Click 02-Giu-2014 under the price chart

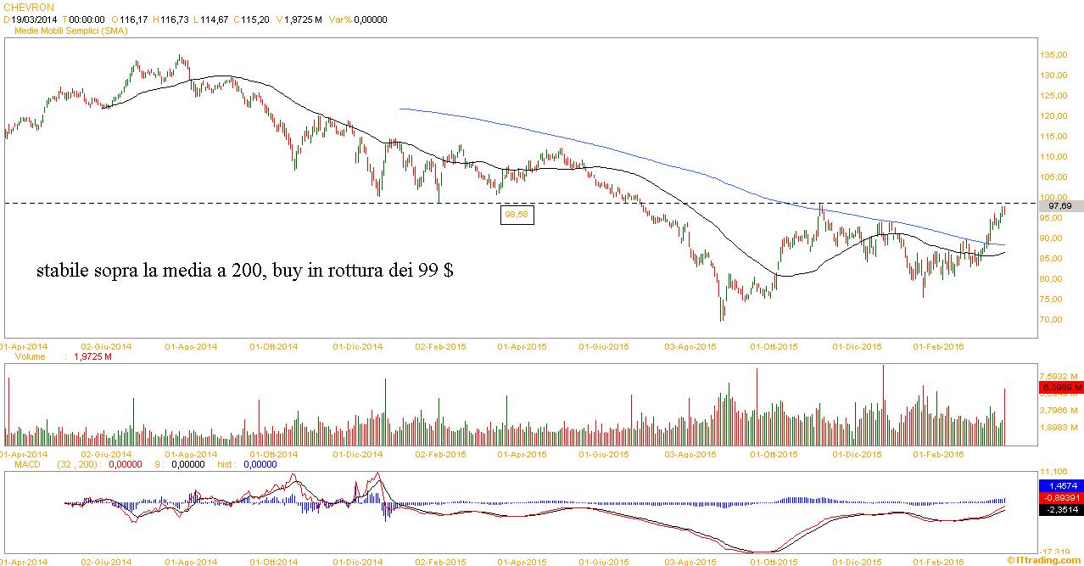coord(106,347)
